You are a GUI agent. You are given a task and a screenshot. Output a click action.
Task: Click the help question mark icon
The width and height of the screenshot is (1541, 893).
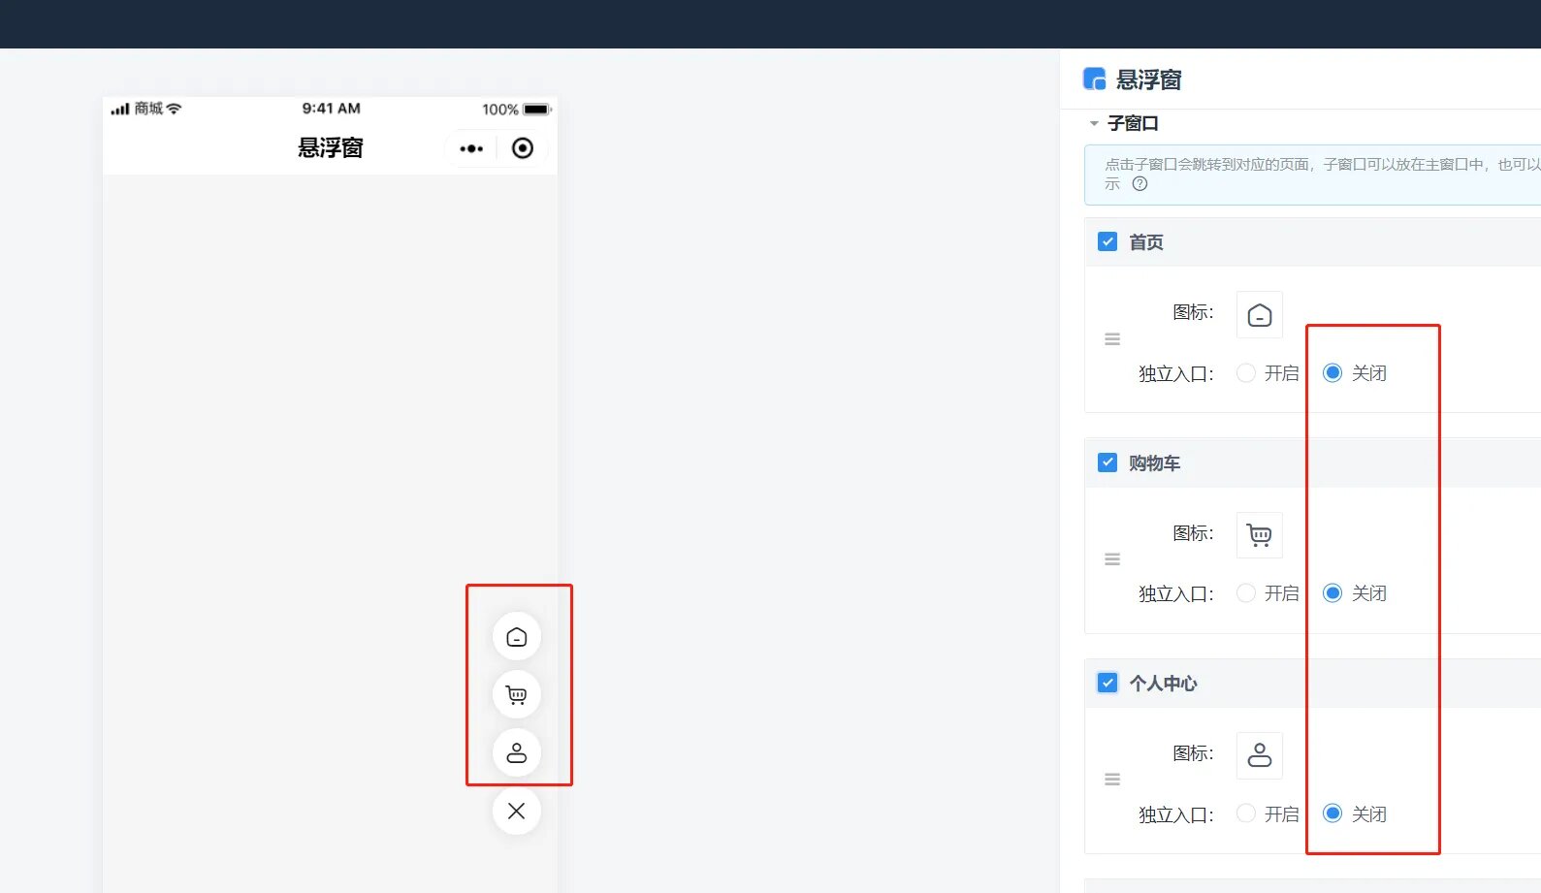[1140, 184]
